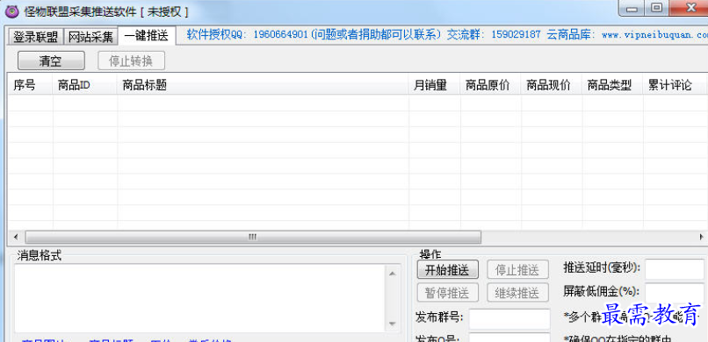708x342 pixels.
Task: Click the 交流群 number 159029187
Action: 516,35
